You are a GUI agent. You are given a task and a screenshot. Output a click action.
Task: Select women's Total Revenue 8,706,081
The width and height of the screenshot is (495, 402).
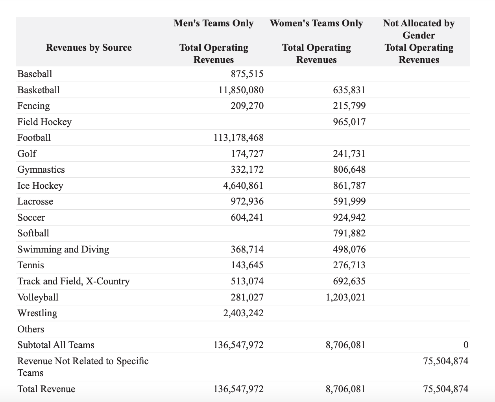pyautogui.click(x=345, y=389)
